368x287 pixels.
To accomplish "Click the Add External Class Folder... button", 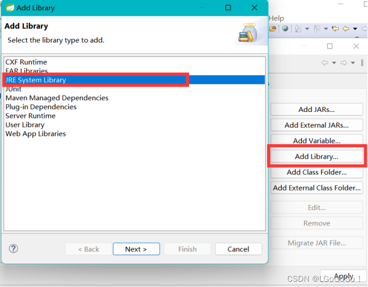I will (316, 188).
